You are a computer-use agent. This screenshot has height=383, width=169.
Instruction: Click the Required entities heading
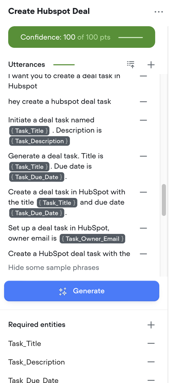[37, 325]
